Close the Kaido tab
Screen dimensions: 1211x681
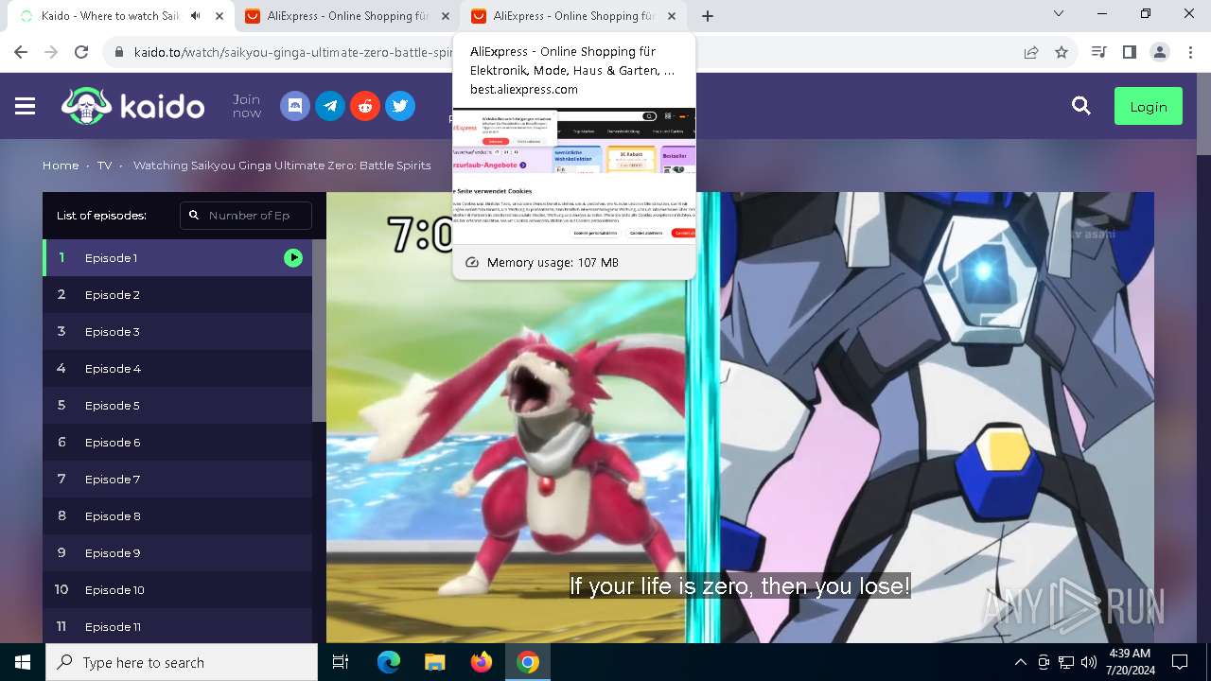(x=219, y=16)
